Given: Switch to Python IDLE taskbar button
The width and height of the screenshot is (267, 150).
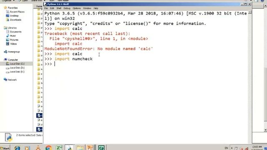Looking at the screenshot, I should click(x=70, y=147).
